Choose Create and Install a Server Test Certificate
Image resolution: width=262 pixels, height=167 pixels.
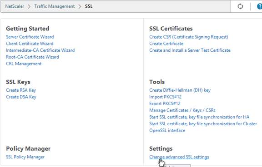click(x=190, y=50)
